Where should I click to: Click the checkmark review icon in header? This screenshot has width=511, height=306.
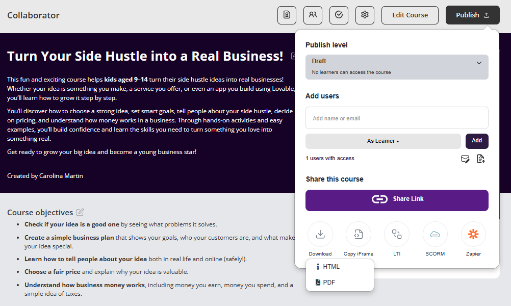[339, 15]
